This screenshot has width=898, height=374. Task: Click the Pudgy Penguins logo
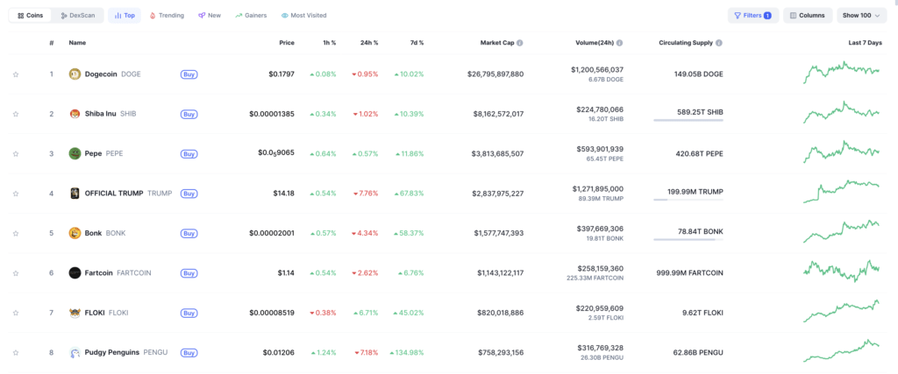click(x=75, y=352)
